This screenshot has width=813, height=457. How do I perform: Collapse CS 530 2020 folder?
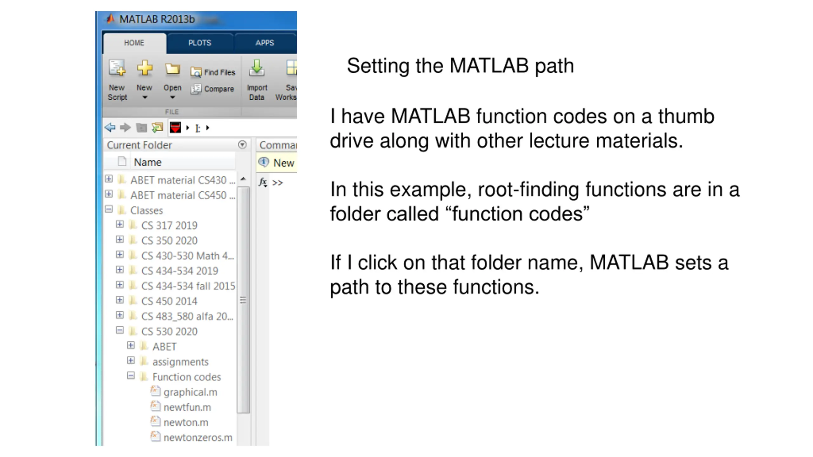click(x=120, y=330)
